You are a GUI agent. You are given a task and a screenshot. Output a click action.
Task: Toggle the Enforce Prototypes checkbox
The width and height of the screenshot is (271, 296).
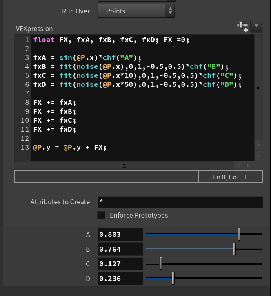(x=101, y=215)
